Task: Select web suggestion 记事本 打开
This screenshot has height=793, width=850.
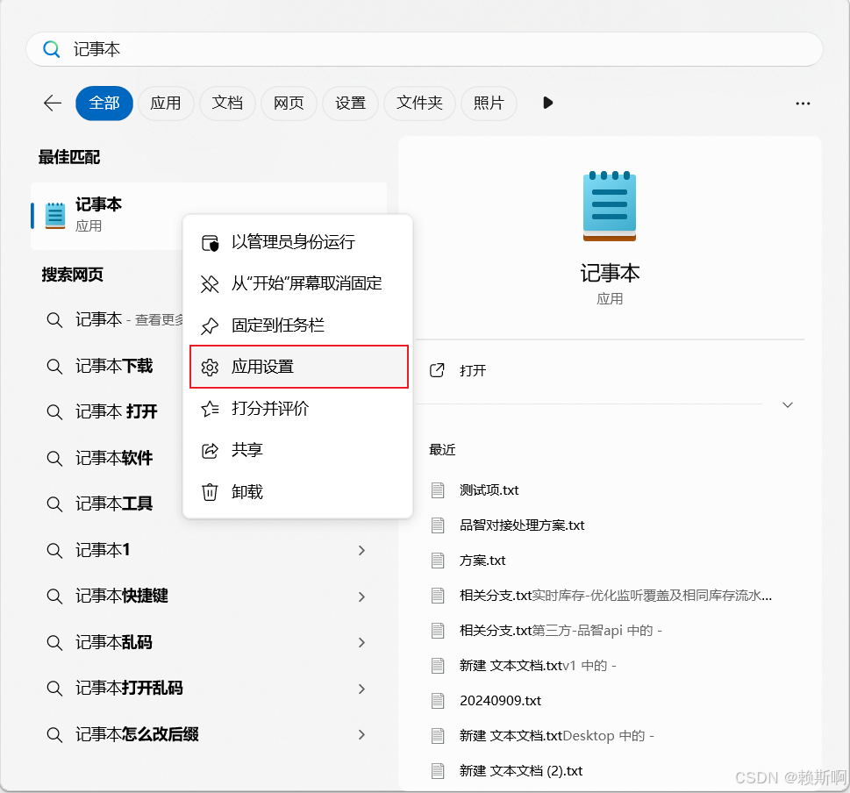Action: pyautogui.click(x=116, y=412)
